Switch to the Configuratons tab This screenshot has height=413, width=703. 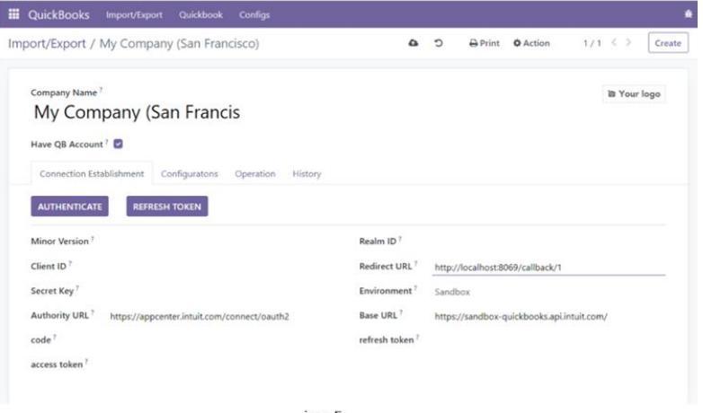189,174
